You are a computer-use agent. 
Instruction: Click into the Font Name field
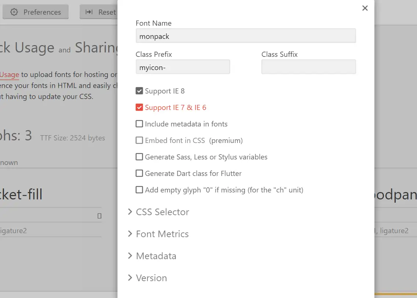click(246, 36)
